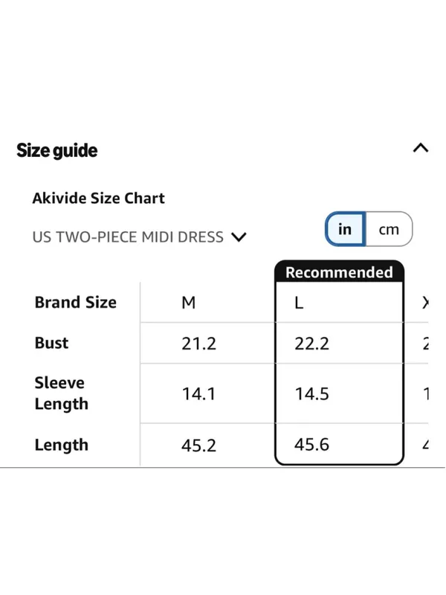This screenshot has height=595, width=446.
Task: Select inches unit toggle
Action: click(x=345, y=229)
